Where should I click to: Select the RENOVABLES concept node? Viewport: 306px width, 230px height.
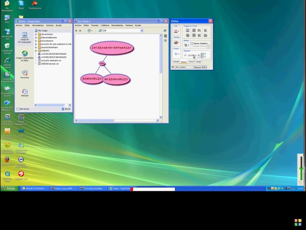(92, 79)
